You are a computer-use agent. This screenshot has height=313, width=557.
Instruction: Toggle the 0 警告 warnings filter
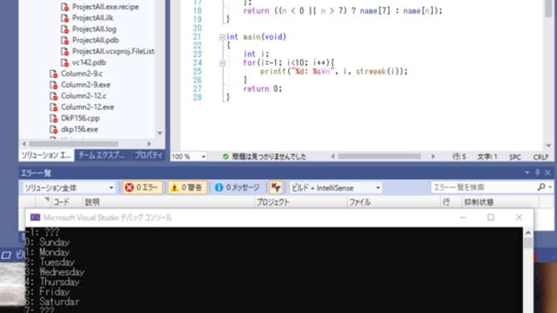click(x=186, y=187)
